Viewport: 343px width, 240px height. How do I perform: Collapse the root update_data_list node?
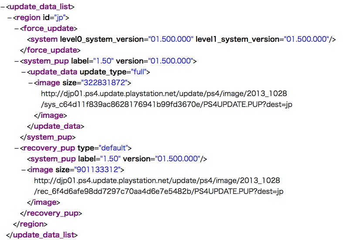(x=3, y=7)
